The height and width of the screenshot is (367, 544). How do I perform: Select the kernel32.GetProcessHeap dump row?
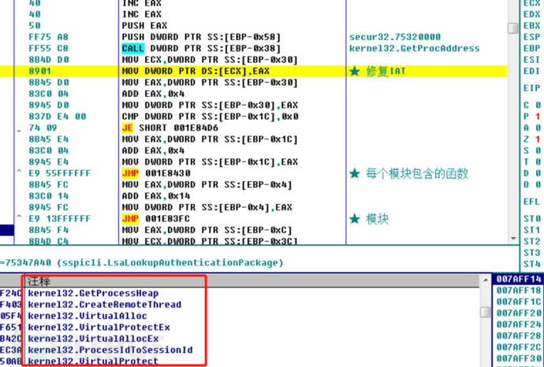[x=93, y=293]
